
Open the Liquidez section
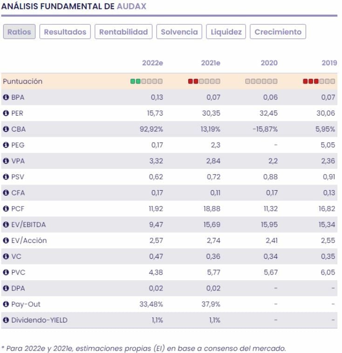click(226, 32)
